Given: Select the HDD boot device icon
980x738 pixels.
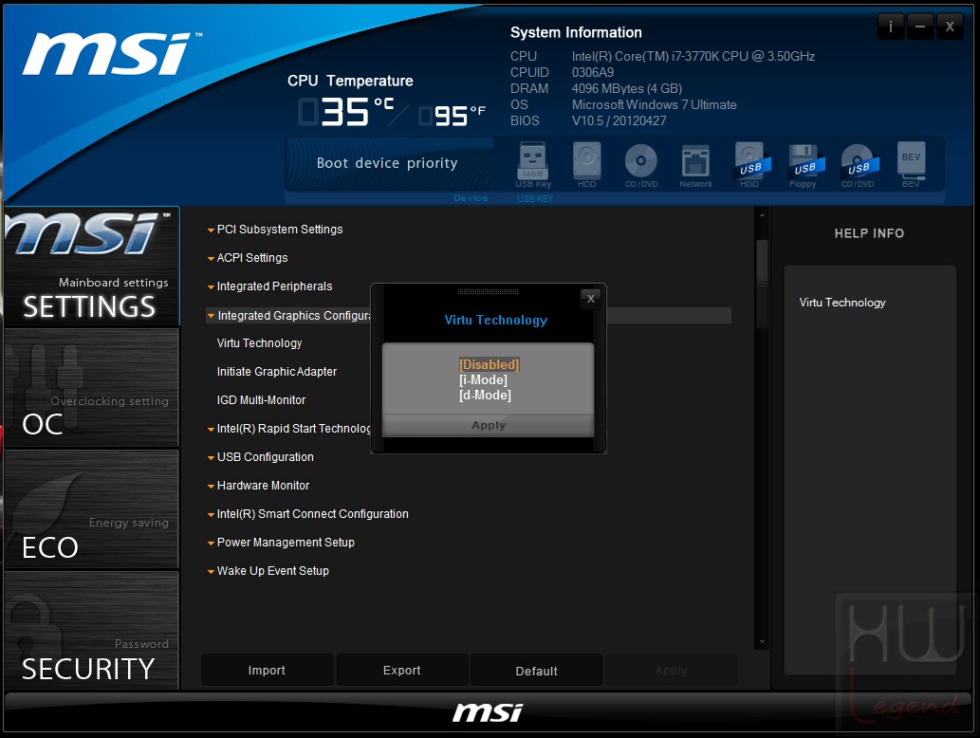Looking at the screenshot, I should [587, 164].
